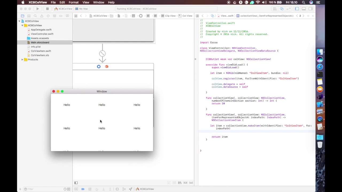
Task: Open the Help menu
Action: 111,2
